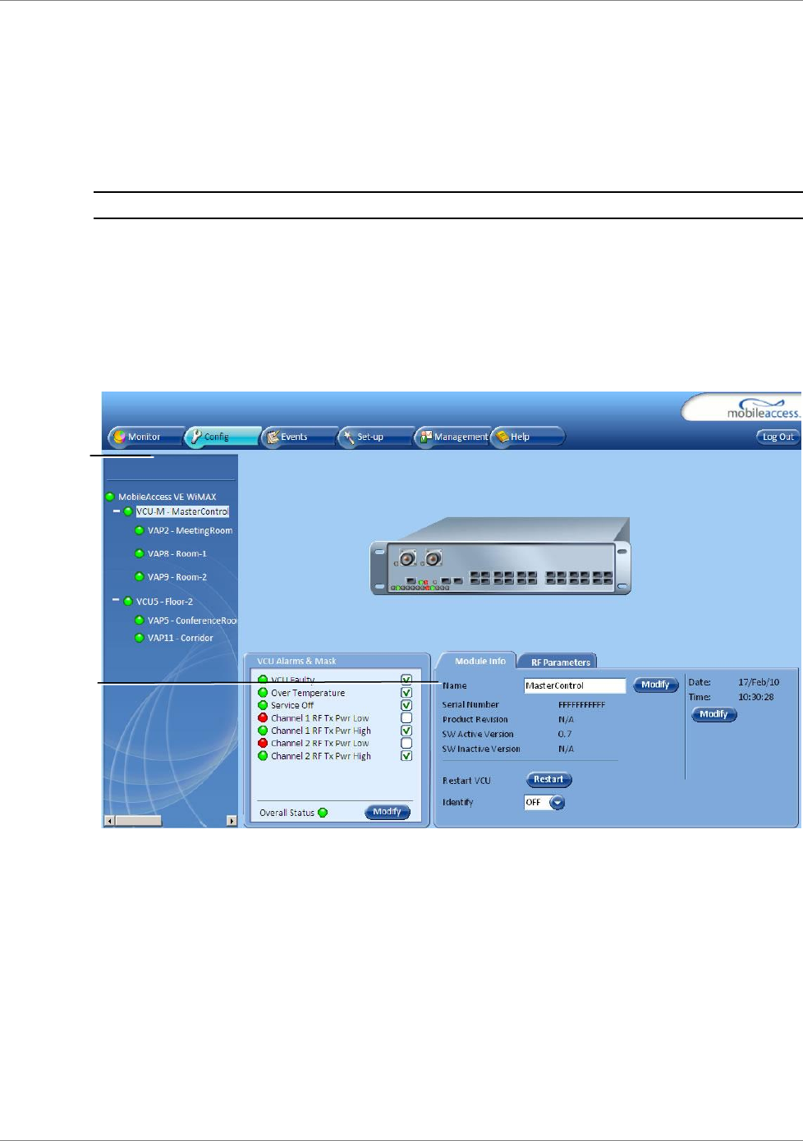Click the VAP11 green status icon
The height and width of the screenshot is (1141, 803).
click(x=140, y=638)
